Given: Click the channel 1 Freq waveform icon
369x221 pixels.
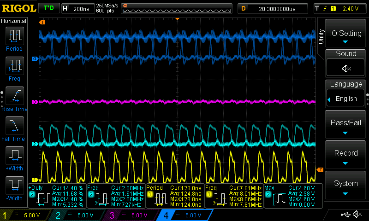Looking at the screenshot, I should tap(220, 199).
